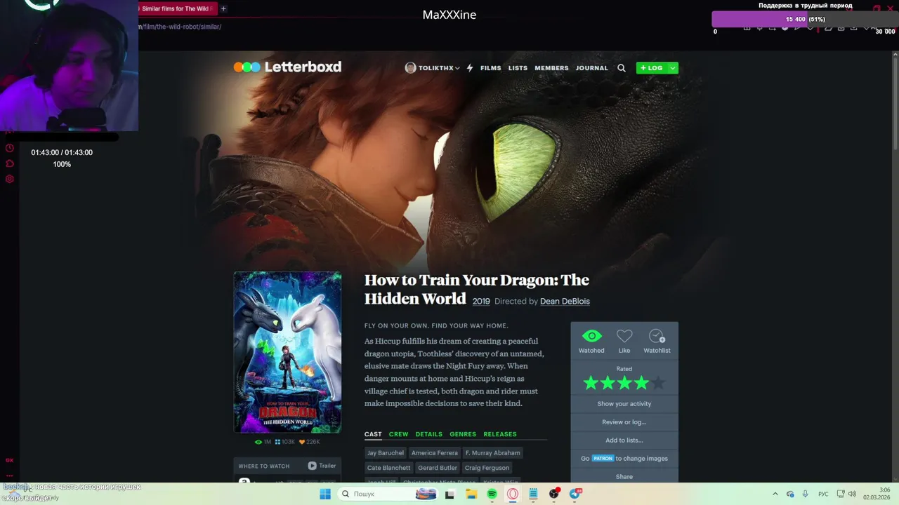Open cast member Craig Ferguson
This screenshot has width=899, height=505.
point(487,468)
